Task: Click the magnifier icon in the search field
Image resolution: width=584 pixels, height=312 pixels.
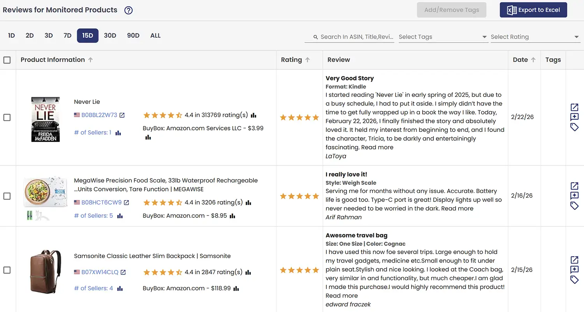Action: click(x=315, y=37)
